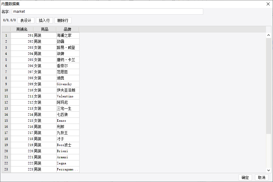Select the cell 劲霸
Viewport: 273px width, 182px height.
68,42
